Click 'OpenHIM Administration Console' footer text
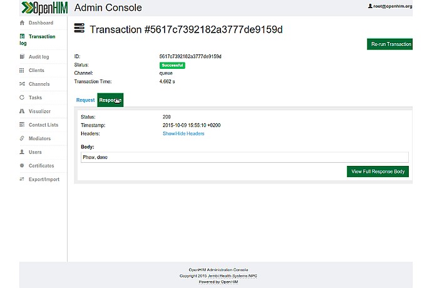The image size is (432, 288). 219,270
